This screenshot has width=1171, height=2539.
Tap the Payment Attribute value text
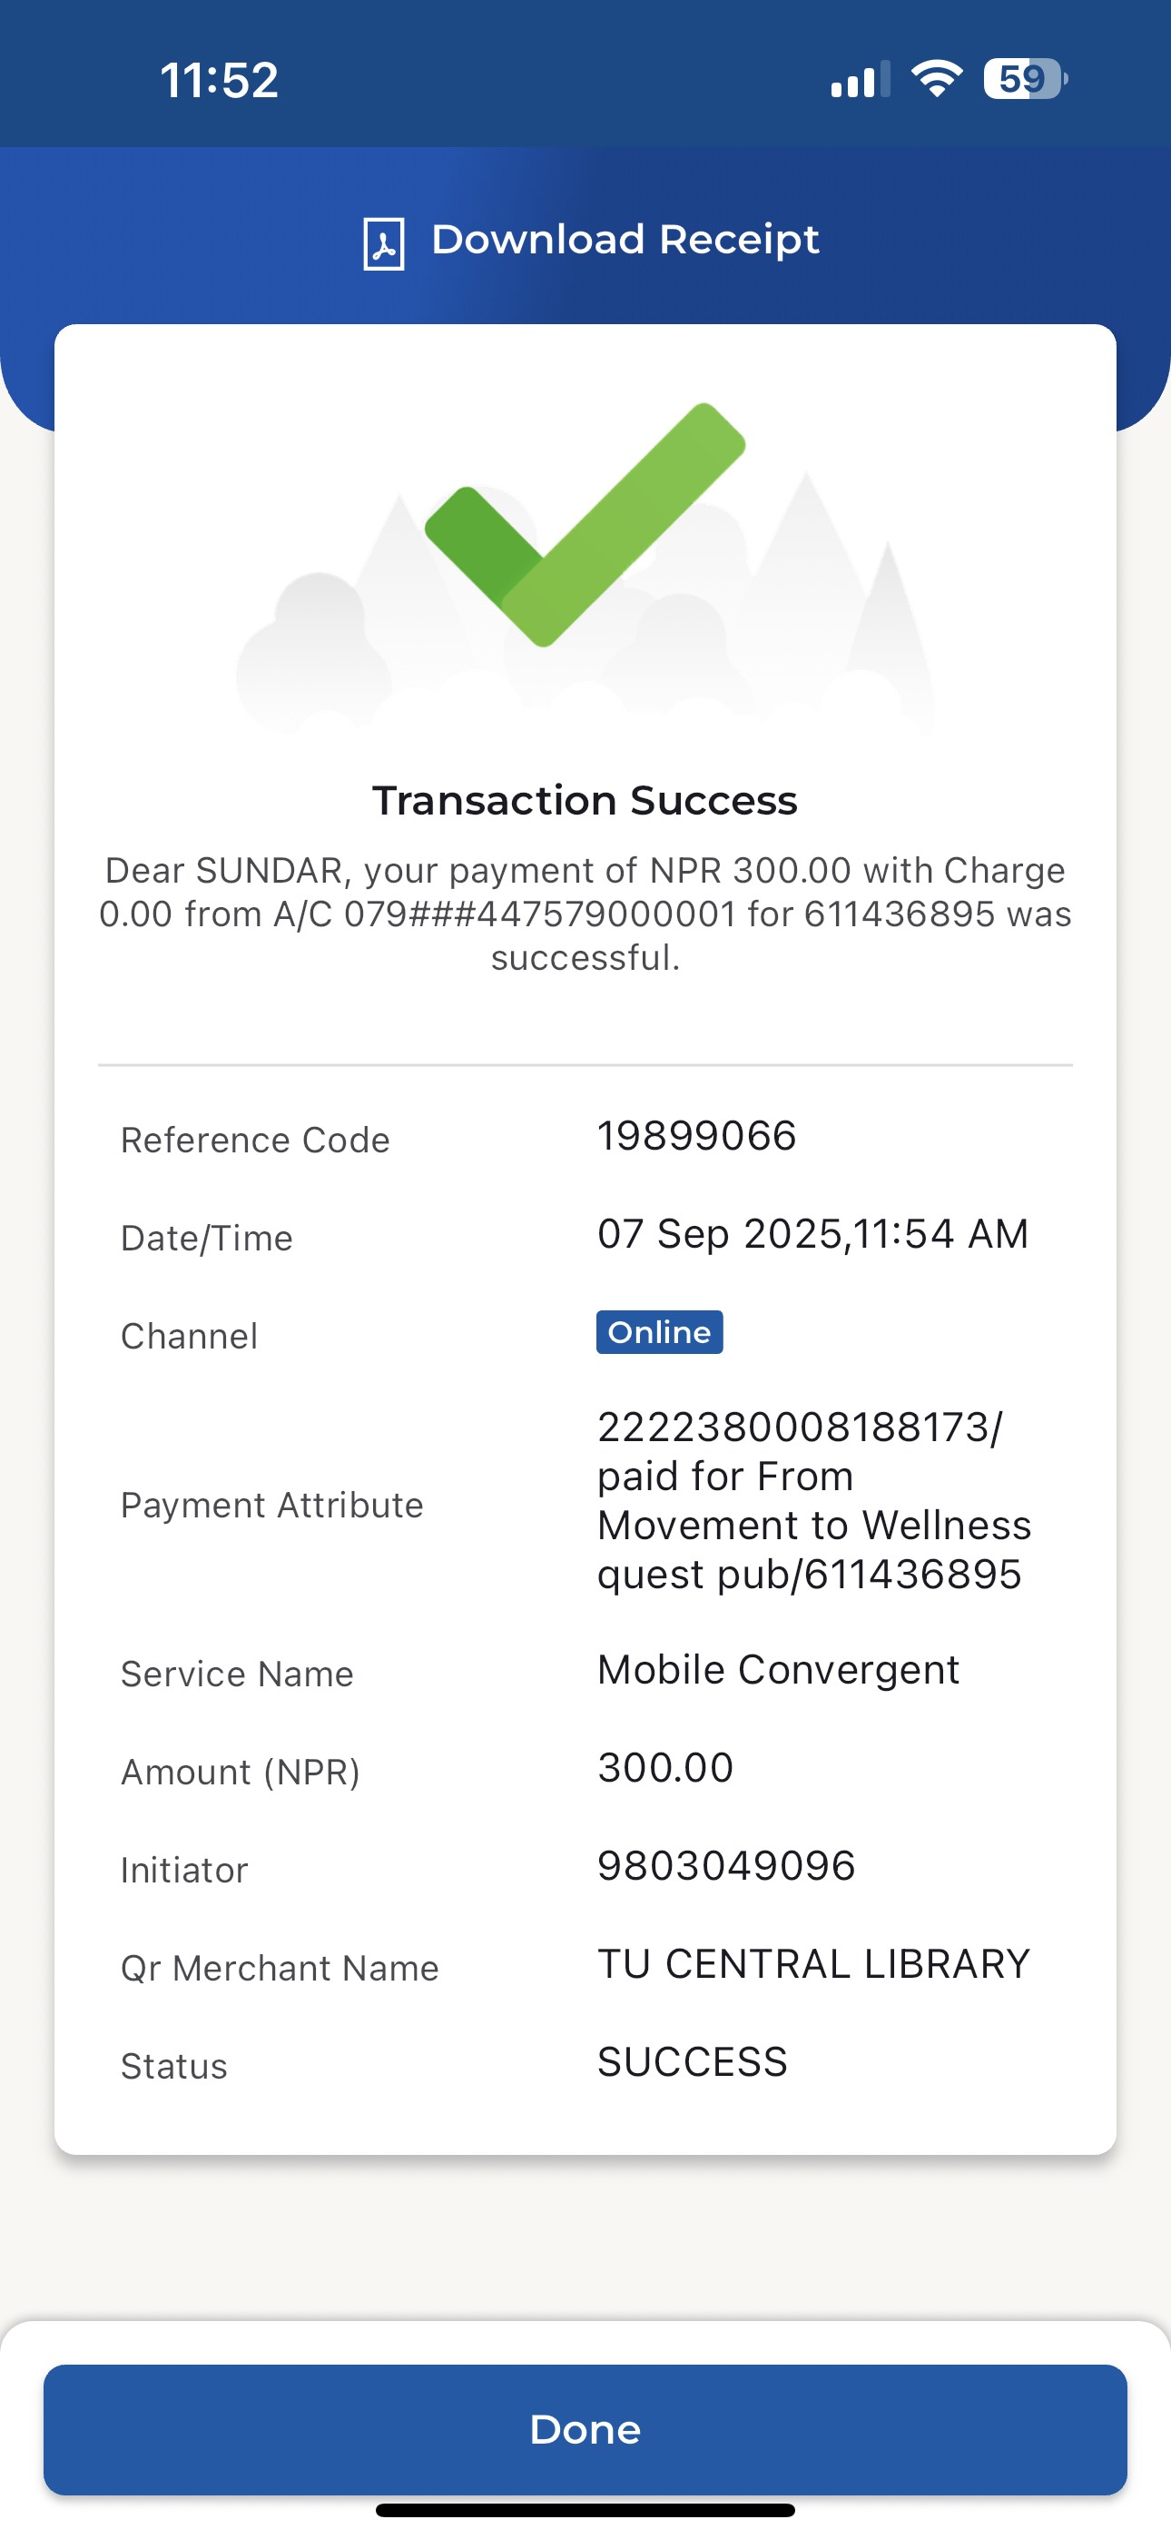[813, 1500]
